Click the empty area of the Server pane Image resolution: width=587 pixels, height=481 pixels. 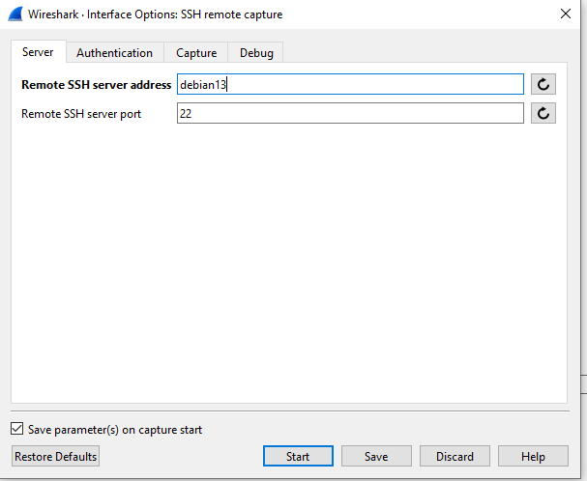pos(290,270)
